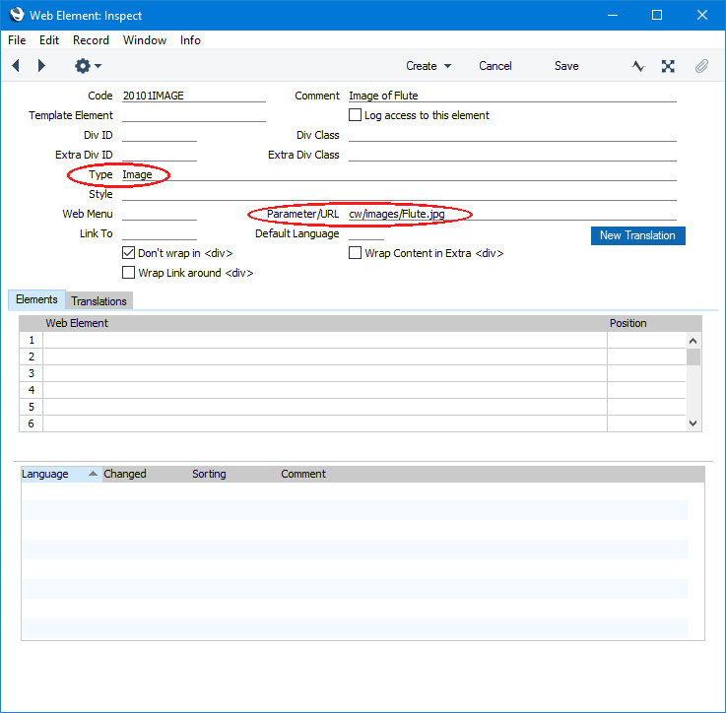
Task: Open the Record menu
Action: click(x=91, y=40)
